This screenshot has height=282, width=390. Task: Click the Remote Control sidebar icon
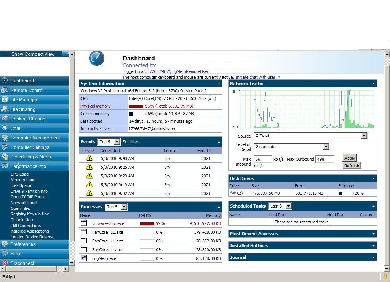(5, 90)
